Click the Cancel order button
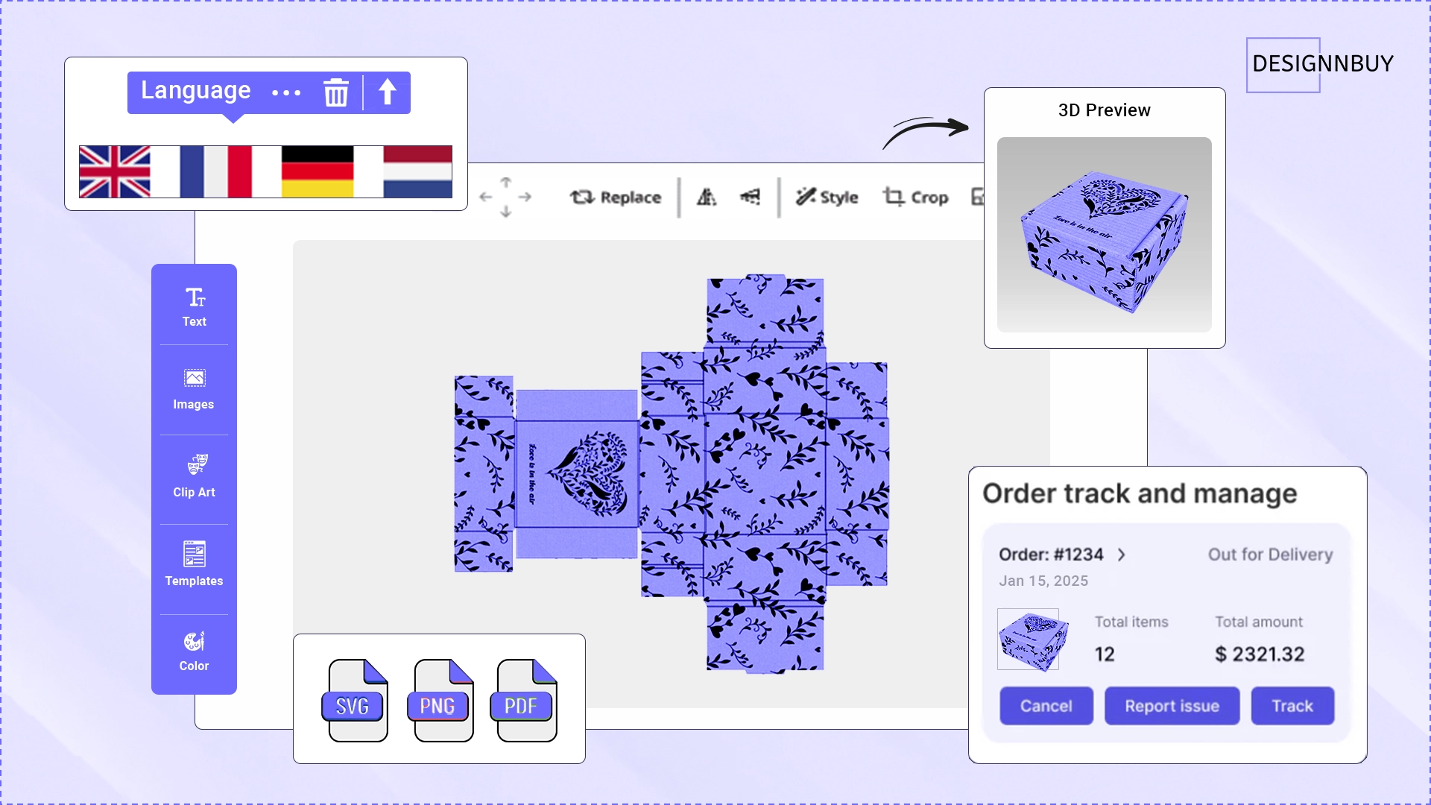Screen dimensions: 1431x805 coord(1046,706)
